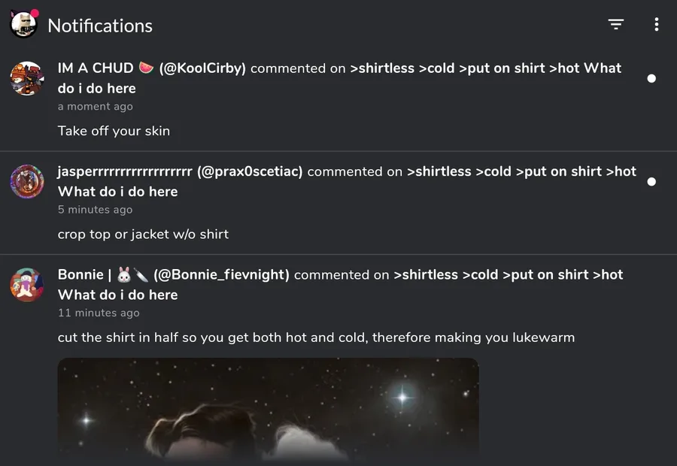Image resolution: width=677 pixels, height=466 pixels.
Task: Click the Notifications page title
Action: (100, 26)
